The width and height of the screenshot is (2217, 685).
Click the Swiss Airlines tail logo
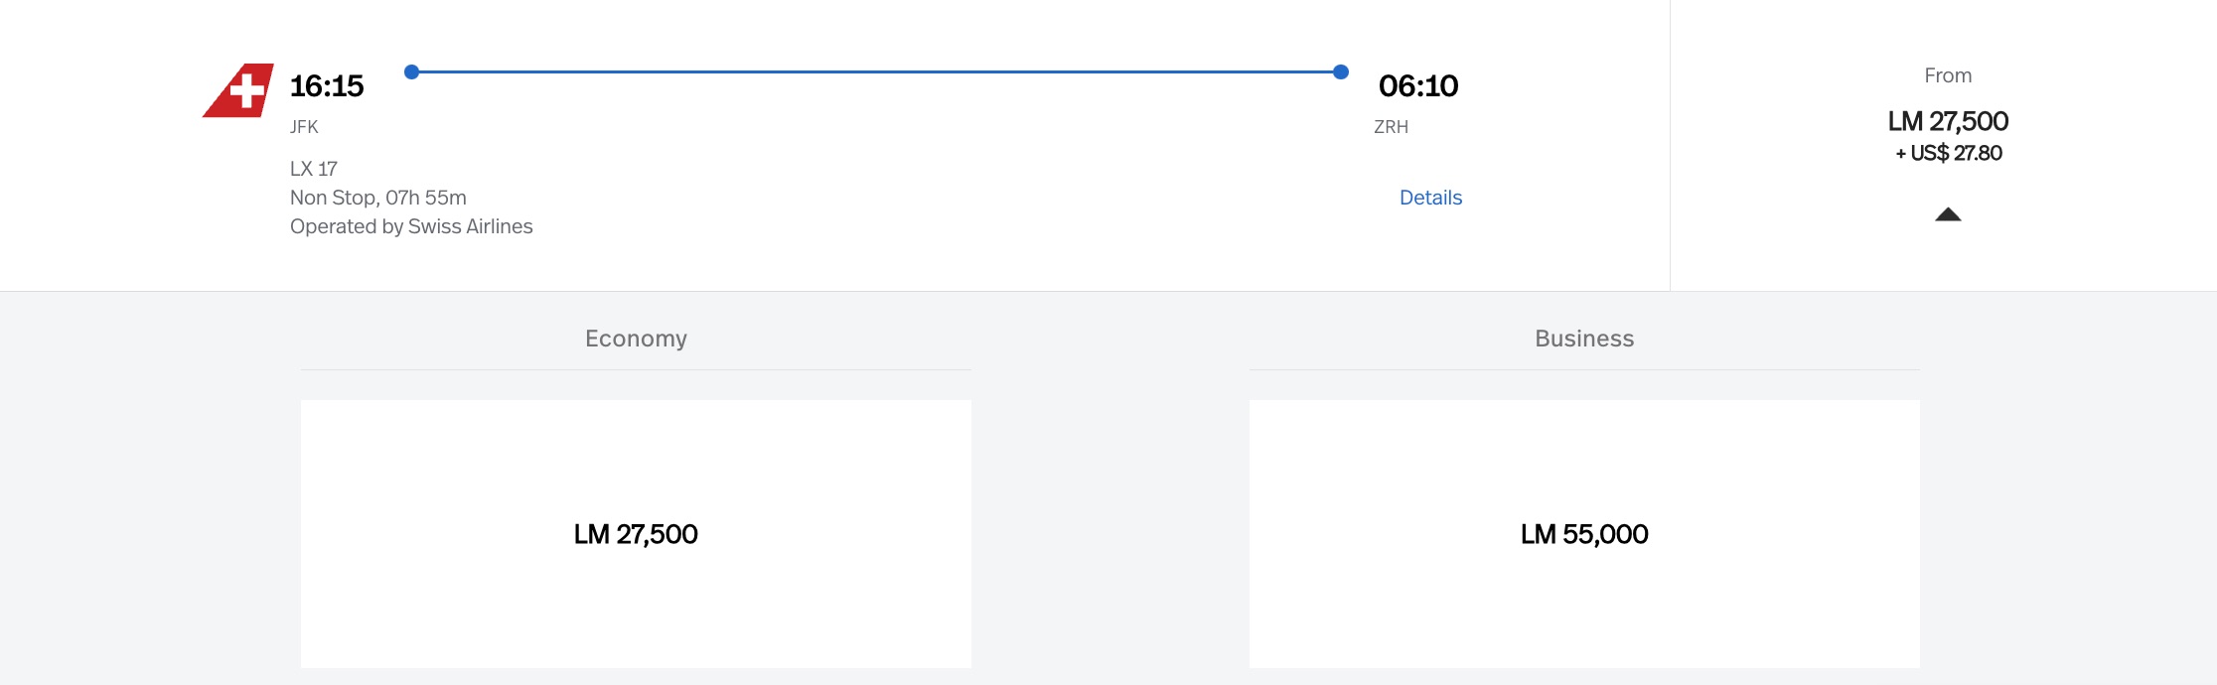point(239,90)
